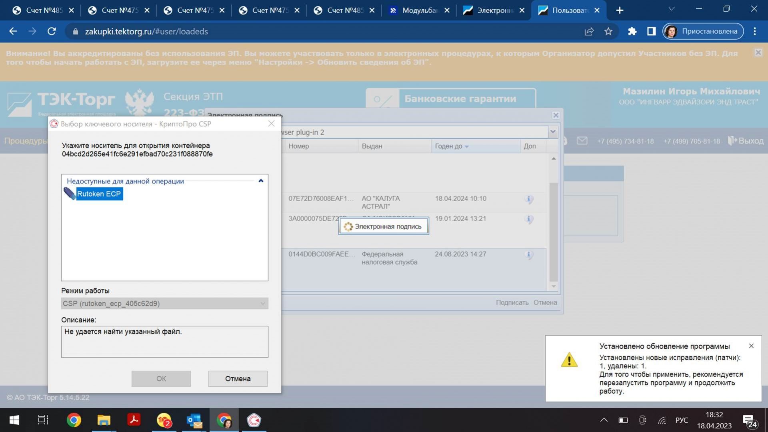Show info for the АО КАЛУГА АСТРАЛ certificate
The image size is (768, 432).
tap(528, 199)
